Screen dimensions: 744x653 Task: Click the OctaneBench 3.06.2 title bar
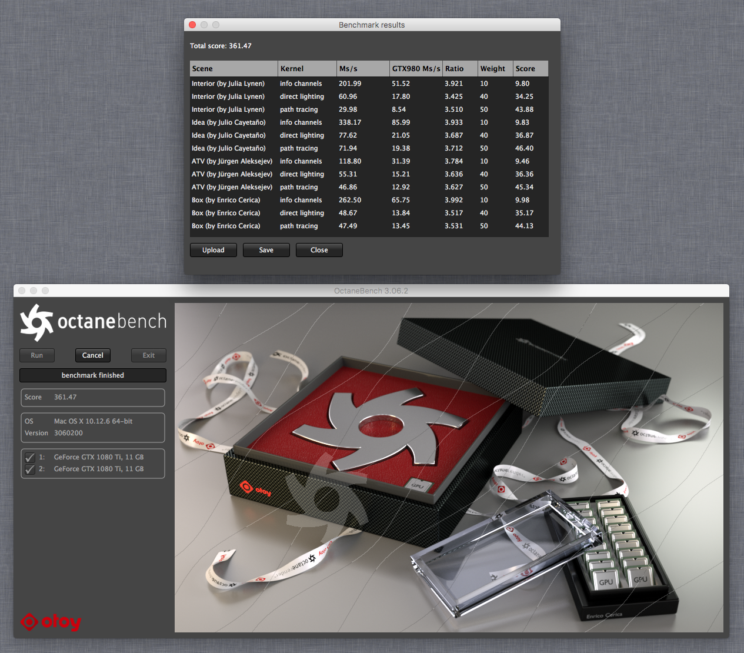(371, 291)
